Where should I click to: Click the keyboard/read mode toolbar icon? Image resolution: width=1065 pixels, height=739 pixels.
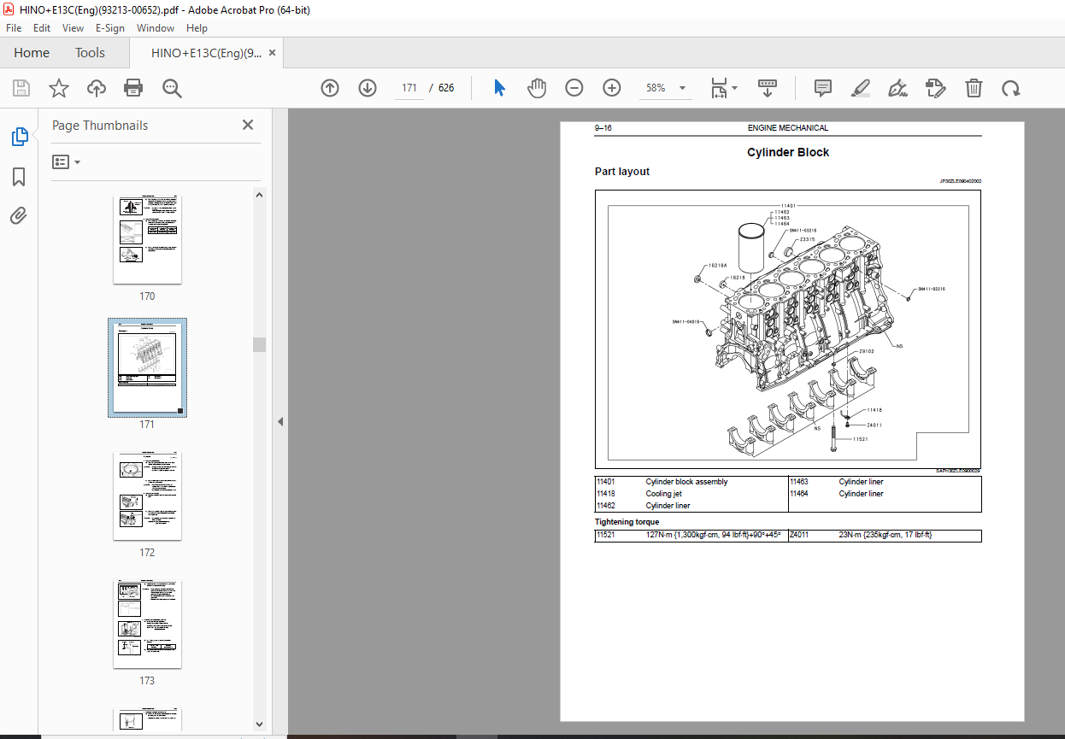click(767, 88)
